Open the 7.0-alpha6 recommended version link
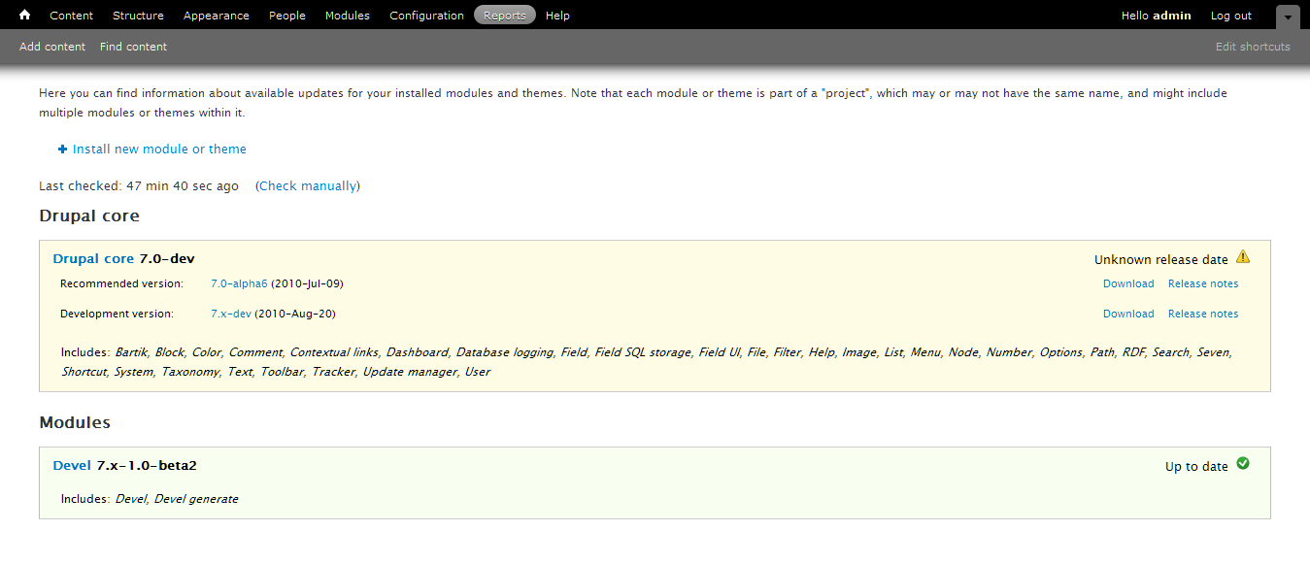The width and height of the screenshot is (1310, 564). tap(239, 284)
